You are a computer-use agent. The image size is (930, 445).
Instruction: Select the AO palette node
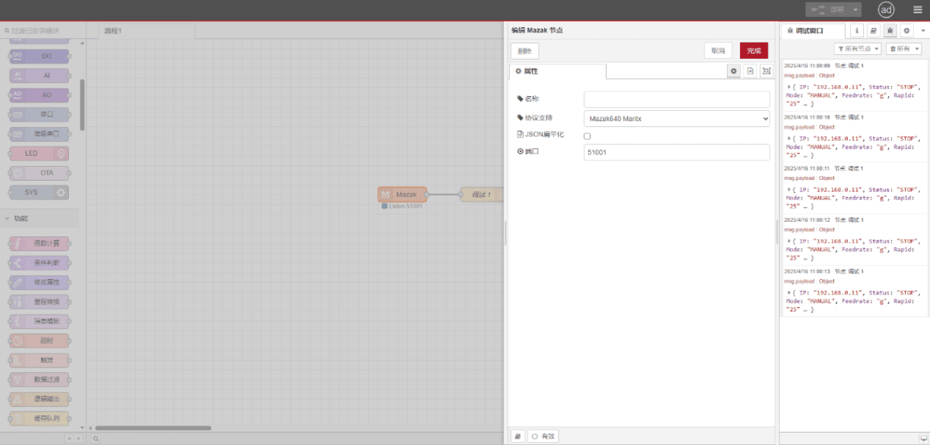tap(40, 95)
